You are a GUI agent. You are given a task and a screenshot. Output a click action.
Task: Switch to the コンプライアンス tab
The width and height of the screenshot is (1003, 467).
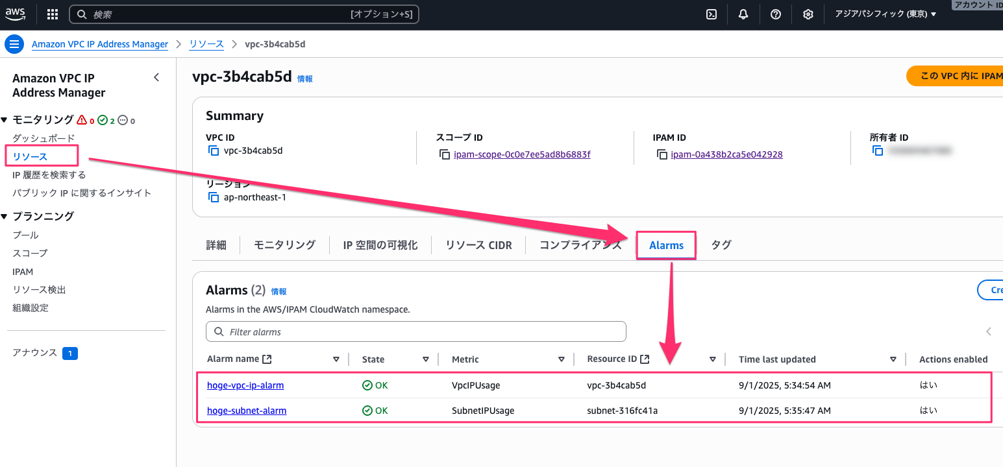click(x=580, y=245)
